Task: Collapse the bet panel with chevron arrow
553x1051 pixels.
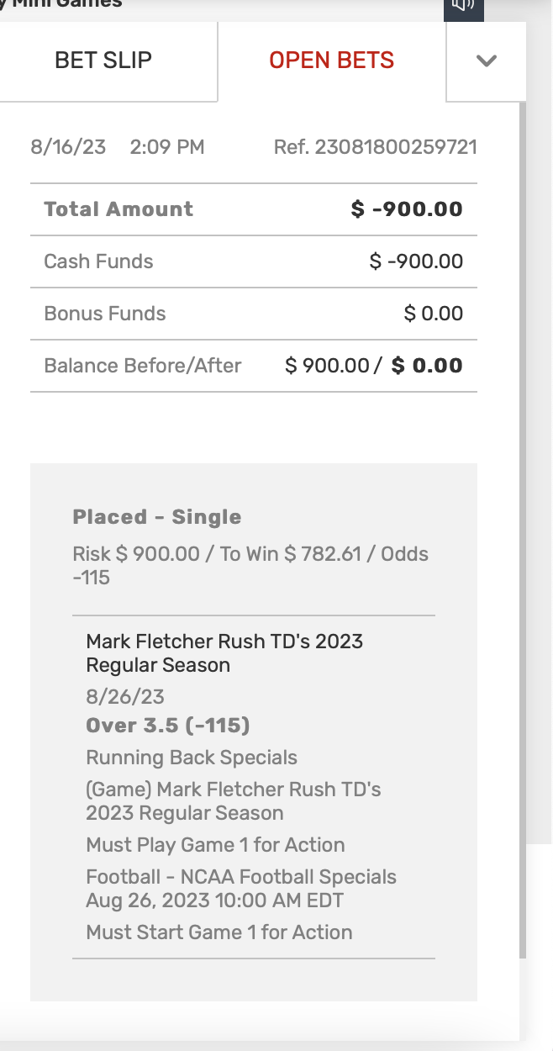Action: 487,61
